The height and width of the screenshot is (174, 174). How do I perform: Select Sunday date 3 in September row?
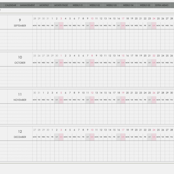61,19
